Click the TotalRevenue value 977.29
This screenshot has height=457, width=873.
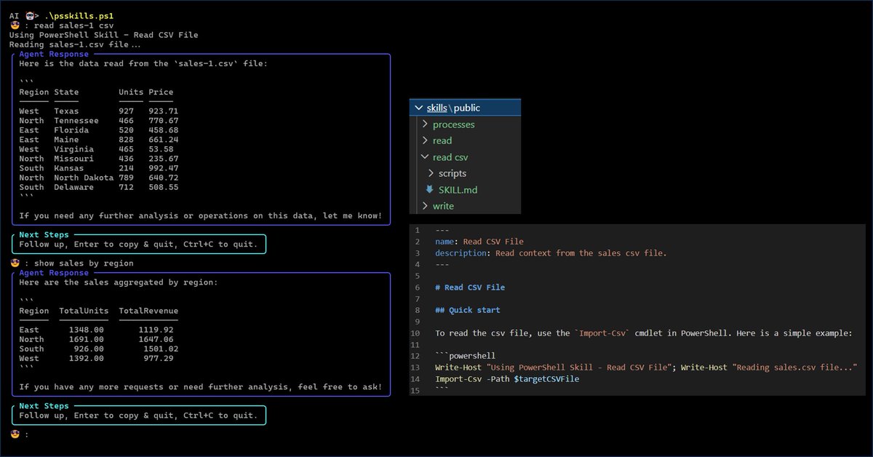159,358
